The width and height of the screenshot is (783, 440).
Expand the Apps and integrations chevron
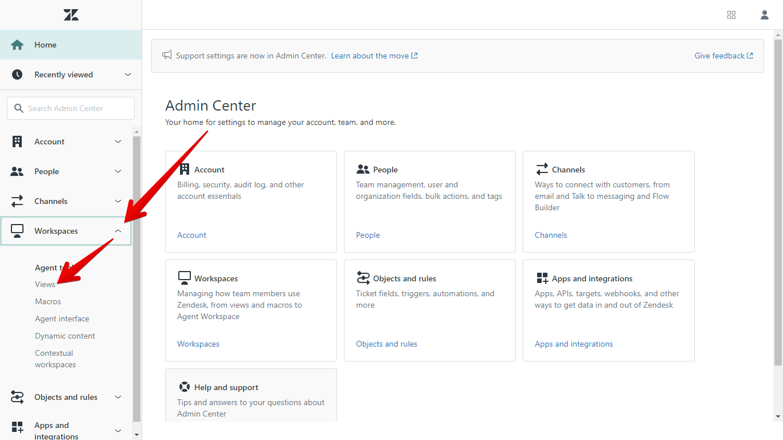[x=118, y=430]
